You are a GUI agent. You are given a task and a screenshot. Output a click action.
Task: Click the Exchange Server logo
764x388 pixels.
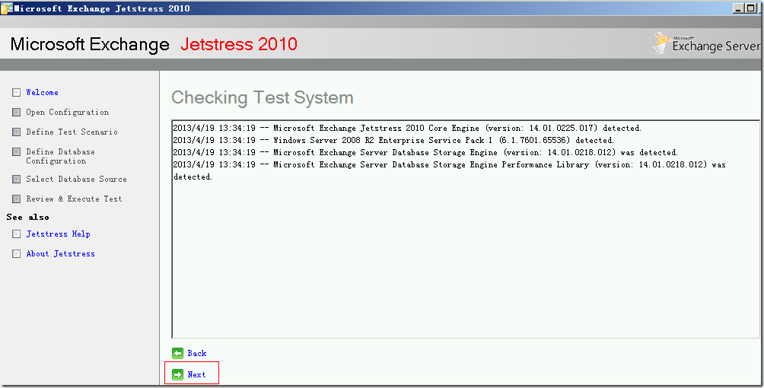705,43
